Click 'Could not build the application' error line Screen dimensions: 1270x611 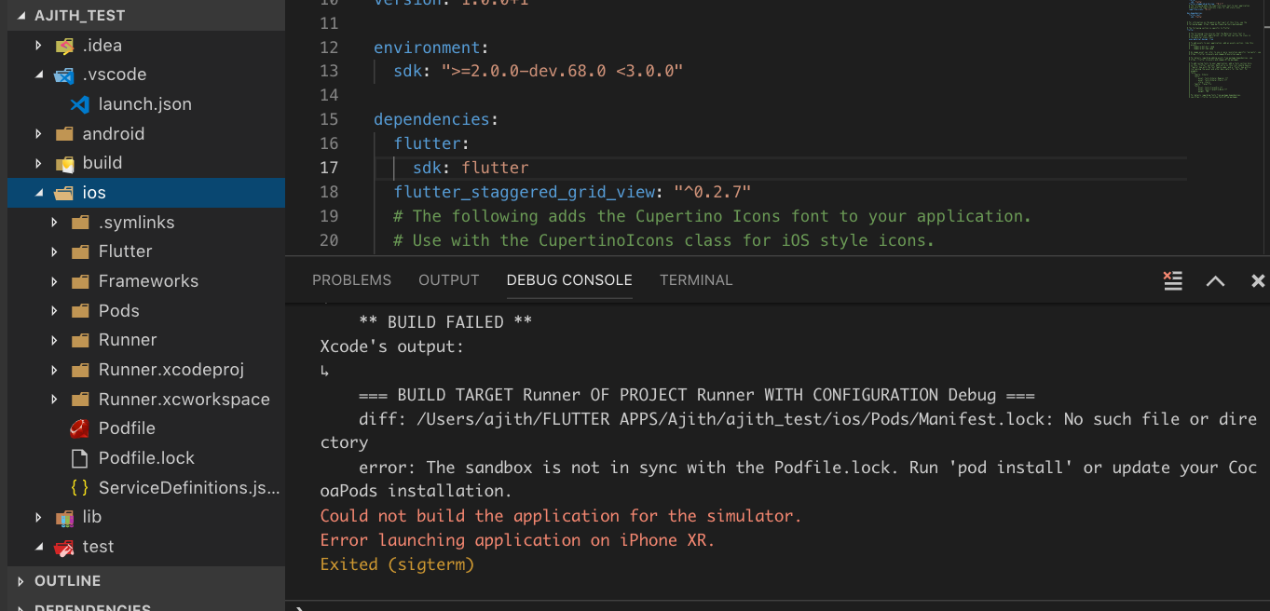coord(561,516)
